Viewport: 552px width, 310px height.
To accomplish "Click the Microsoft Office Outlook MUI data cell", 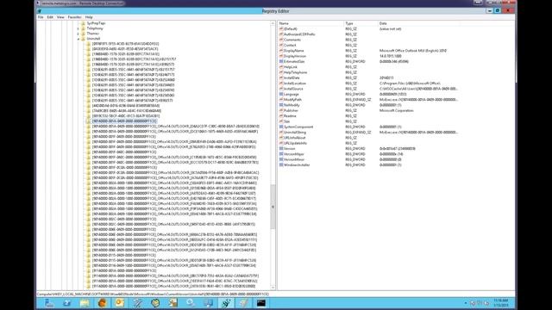I will click(x=412, y=51).
